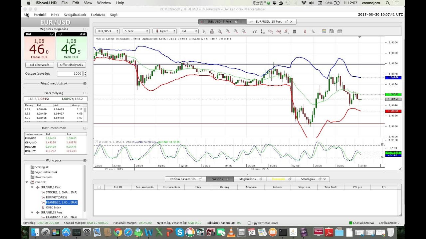426x239 pixels.
Task: Select the GBP/USD instrument row
Action: [55, 142]
